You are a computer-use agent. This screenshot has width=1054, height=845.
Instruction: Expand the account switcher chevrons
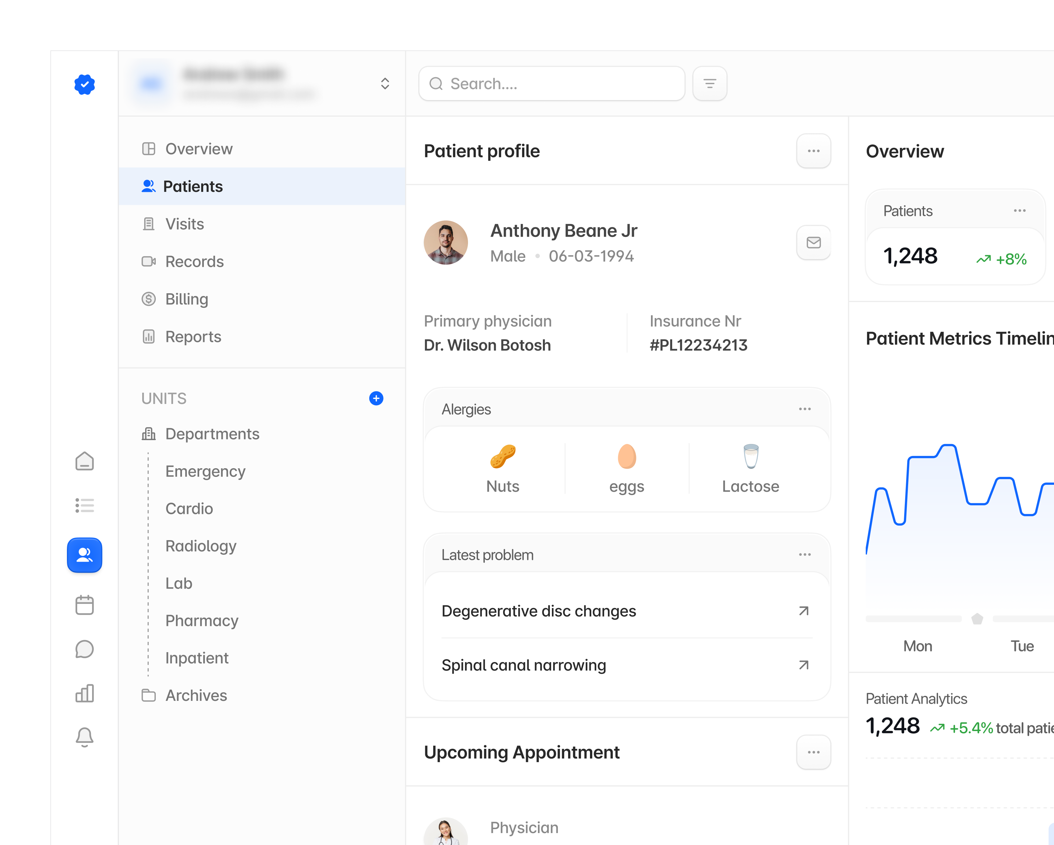click(385, 84)
